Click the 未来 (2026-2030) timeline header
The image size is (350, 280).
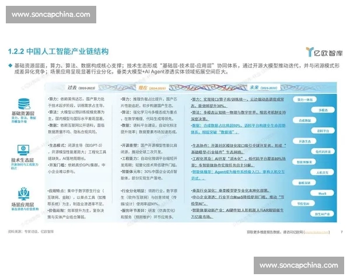[263, 87]
